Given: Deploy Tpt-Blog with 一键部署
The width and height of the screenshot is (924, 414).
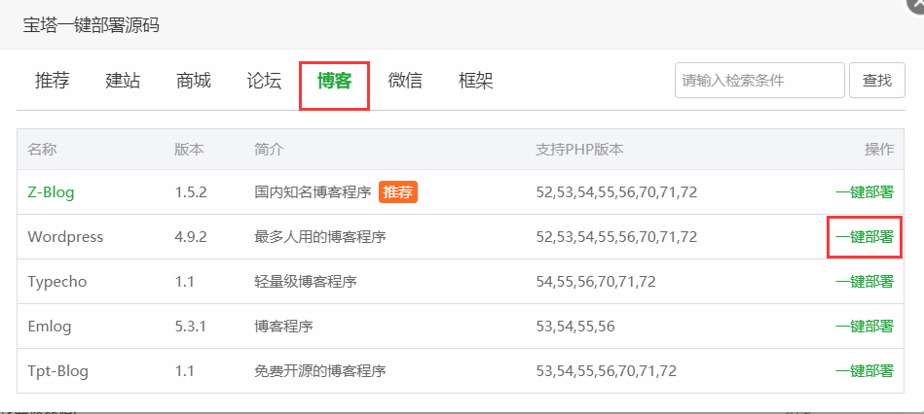Looking at the screenshot, I should (865, 371).
